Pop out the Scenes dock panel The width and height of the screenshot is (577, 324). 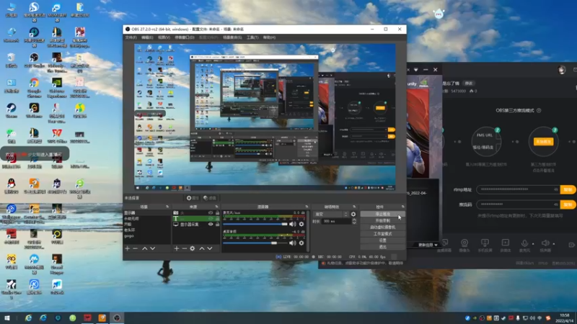click(x=167, y=207)
